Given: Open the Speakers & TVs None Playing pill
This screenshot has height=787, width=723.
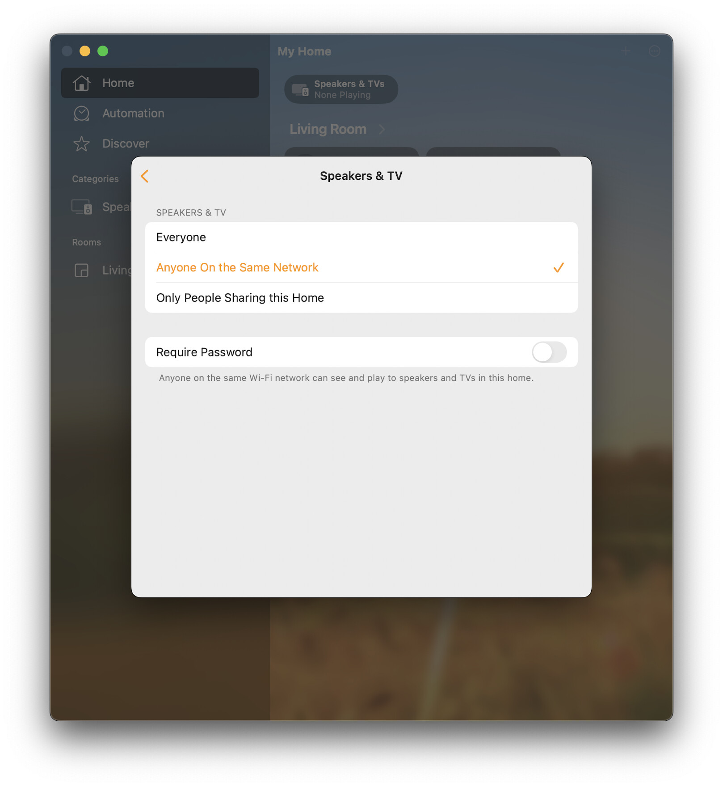Looking at the screenshot, I should tap(341, 89).
